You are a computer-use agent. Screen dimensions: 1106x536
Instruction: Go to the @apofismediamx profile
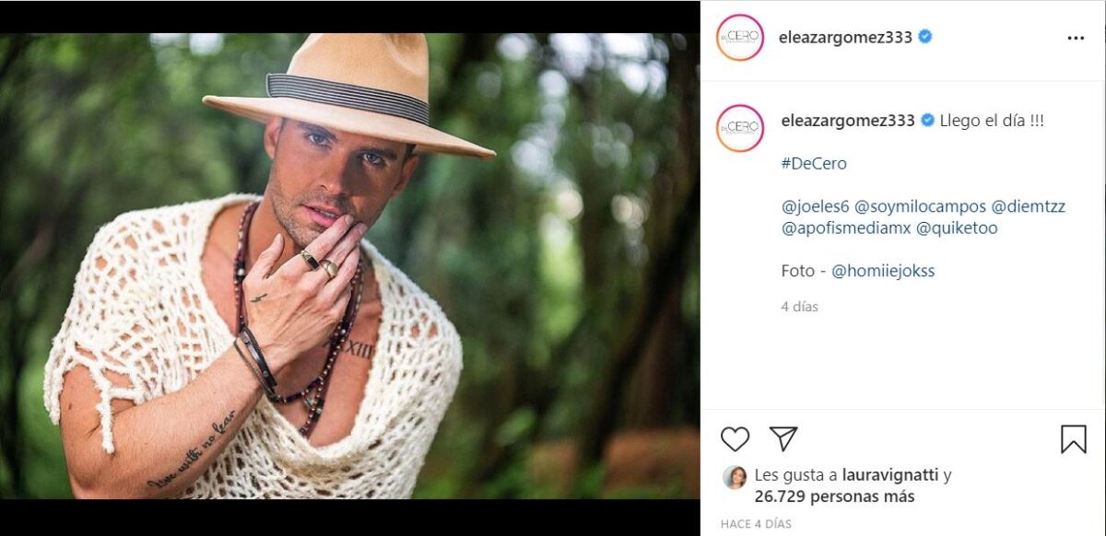click(843, 227)
